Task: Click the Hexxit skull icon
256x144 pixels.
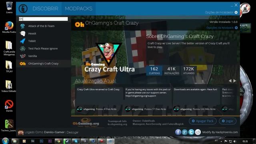Action: 23,34
